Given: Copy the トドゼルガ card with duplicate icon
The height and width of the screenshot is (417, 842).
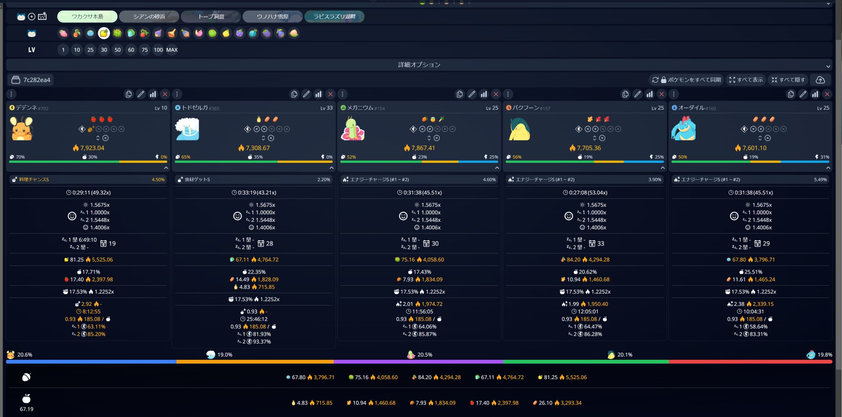Looking at the screenshot, I should [294, 94].
